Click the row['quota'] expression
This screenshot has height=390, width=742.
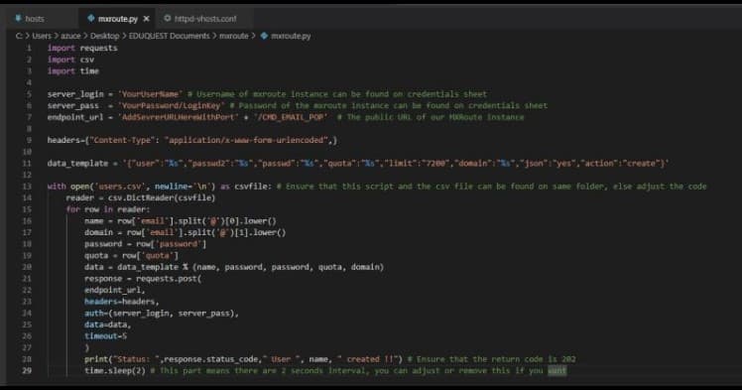[150, 256]
